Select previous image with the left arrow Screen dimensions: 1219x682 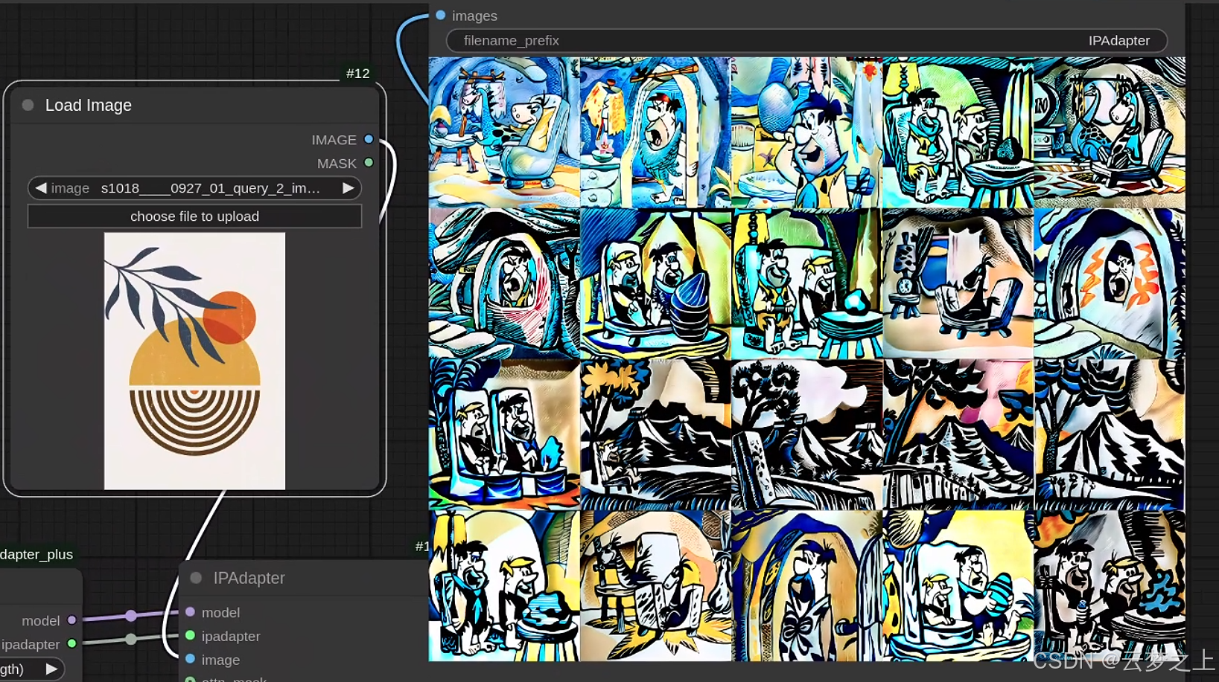41,188
